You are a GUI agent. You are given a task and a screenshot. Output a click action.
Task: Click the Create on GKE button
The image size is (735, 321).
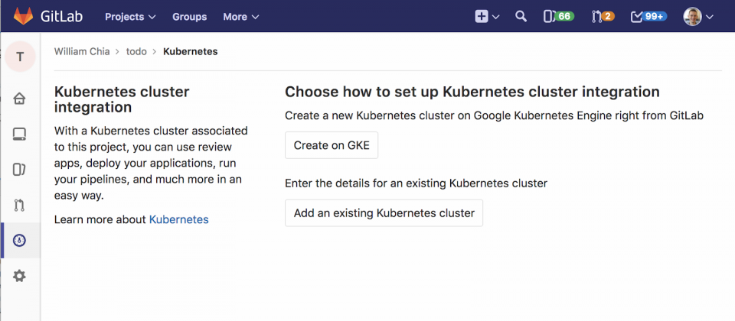(332, 145)
